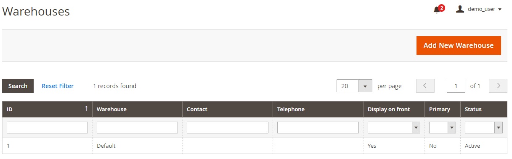Click the Search button
Screen dimensions: 512x159
(18, 86)
